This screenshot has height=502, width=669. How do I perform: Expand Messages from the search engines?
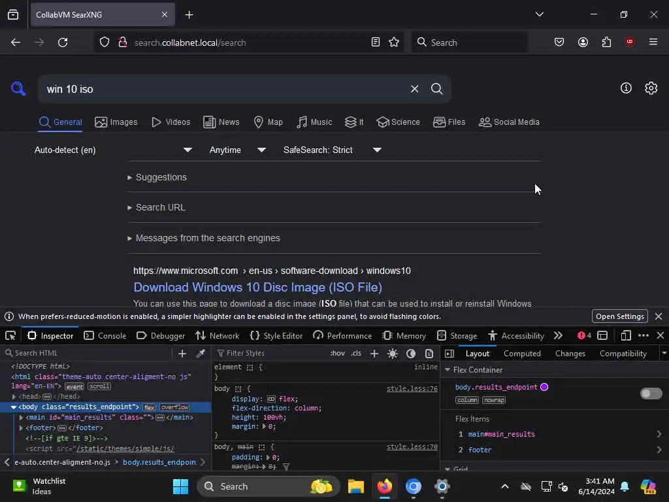[204, 238]
